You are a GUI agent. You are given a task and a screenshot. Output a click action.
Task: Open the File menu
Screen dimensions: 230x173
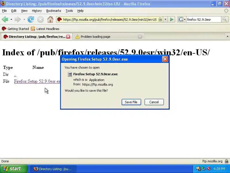coord(4,11)
